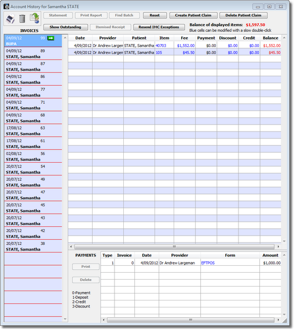294x330 pixels.
Task: Click the invoice list scroll up arrow
Action: tap(65, 38)
